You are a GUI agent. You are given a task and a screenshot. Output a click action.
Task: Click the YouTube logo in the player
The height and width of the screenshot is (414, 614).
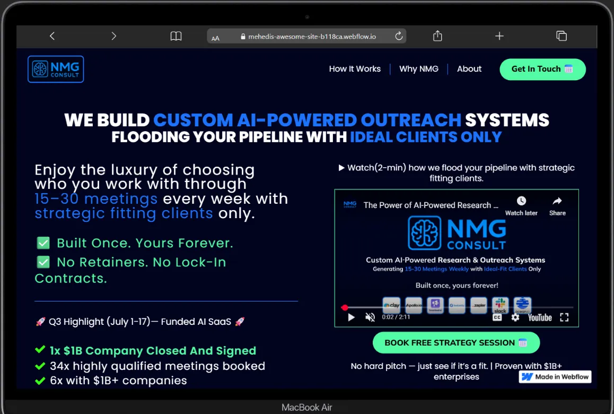coord(539,317)
